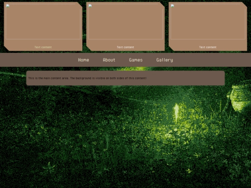The height and width of the screenshot is (188, 251).
Task: Open the Home navigation link
Action: pos(84,60)
